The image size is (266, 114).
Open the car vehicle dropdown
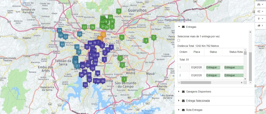click(260, 5)
